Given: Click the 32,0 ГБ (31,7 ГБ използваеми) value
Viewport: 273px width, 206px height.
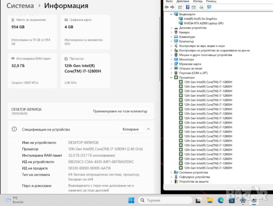Looking at the screenshot, I should 92,155.
